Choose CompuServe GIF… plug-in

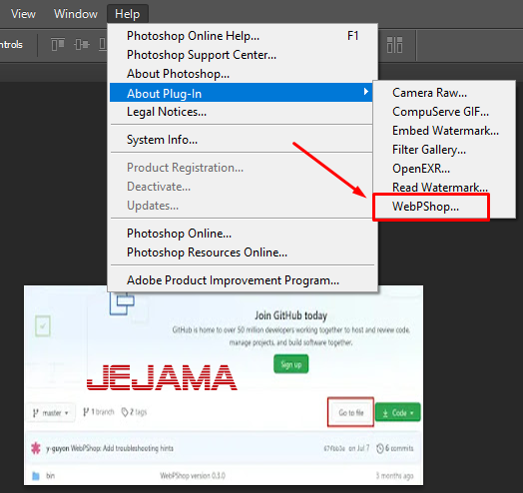(444, 112)
